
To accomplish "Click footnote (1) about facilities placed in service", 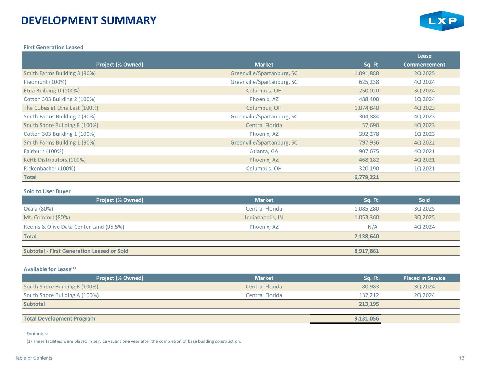I will (x=134, y=341).
